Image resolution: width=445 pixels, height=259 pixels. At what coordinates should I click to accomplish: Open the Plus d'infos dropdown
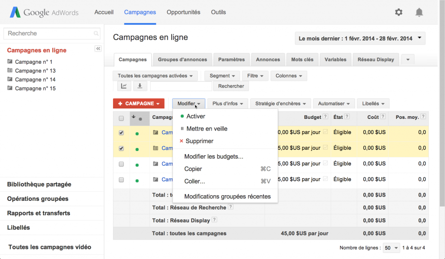pyautogui.click(x=228, y=103)
